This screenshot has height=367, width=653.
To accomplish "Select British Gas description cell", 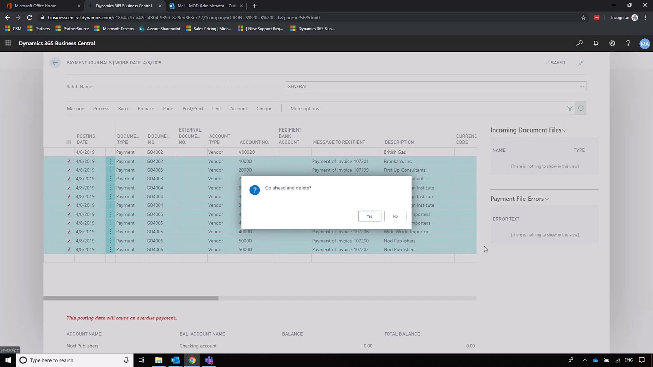I will coord(418,152).
